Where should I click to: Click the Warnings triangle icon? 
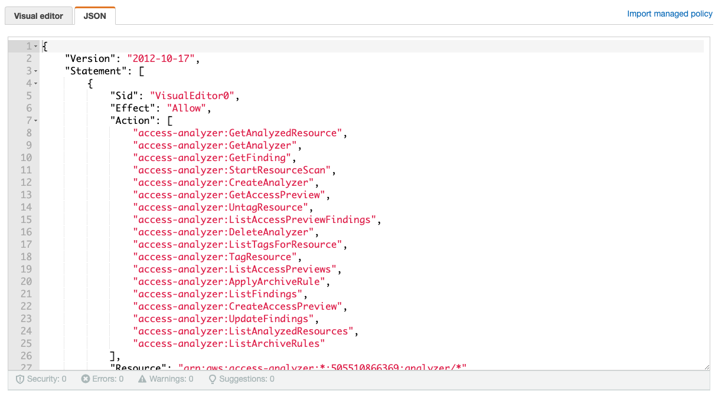(142, 379)
